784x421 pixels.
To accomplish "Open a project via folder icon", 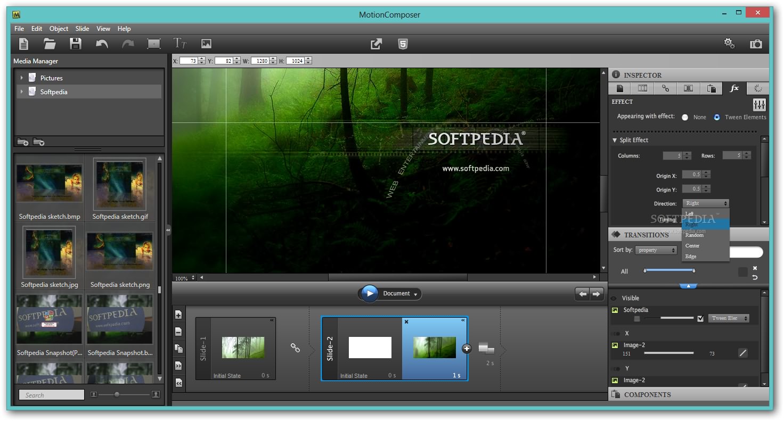I will [x=50, y=44].
